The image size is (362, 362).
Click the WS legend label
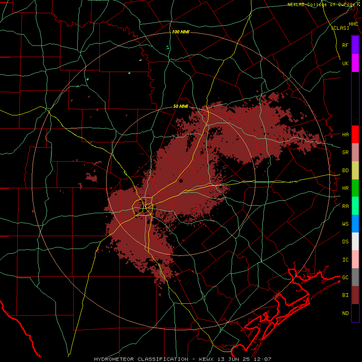(345, 224)
